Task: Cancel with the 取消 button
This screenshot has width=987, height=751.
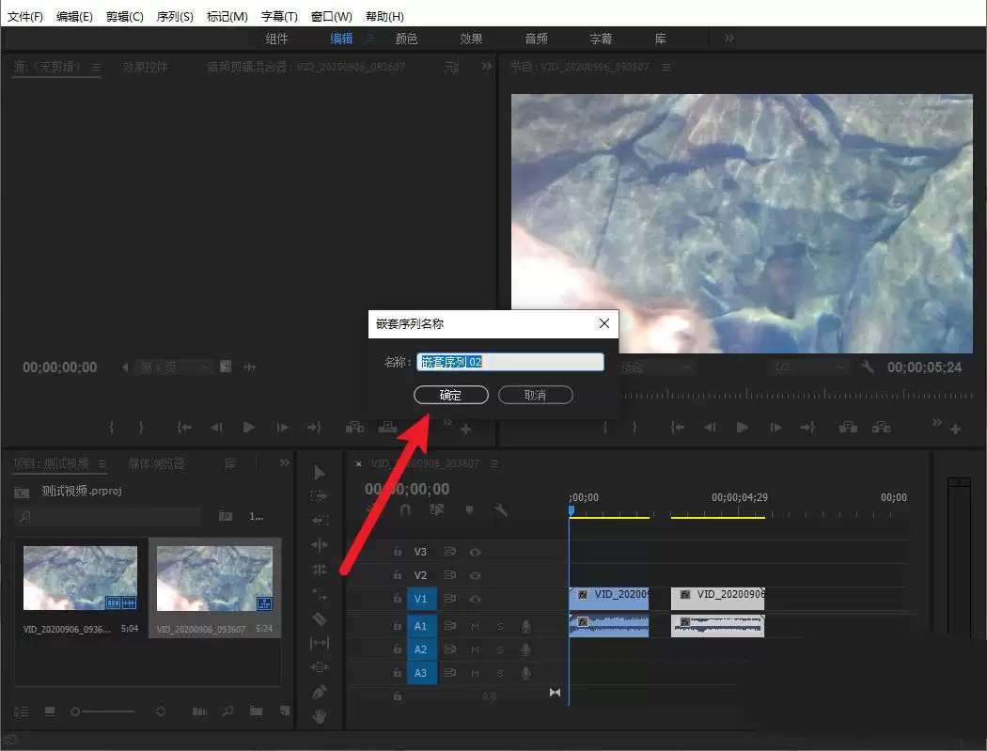Action: pyautogui.click(x=535, y=395)
